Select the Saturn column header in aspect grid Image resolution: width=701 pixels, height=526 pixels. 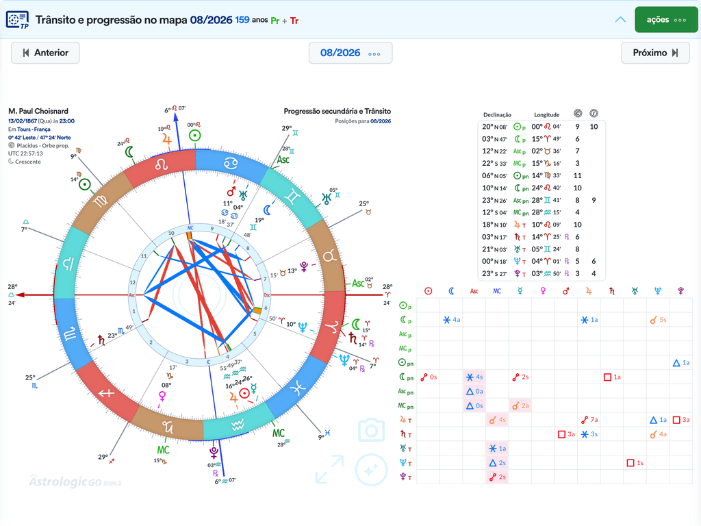pyautogui.click(x=612, y=291)
